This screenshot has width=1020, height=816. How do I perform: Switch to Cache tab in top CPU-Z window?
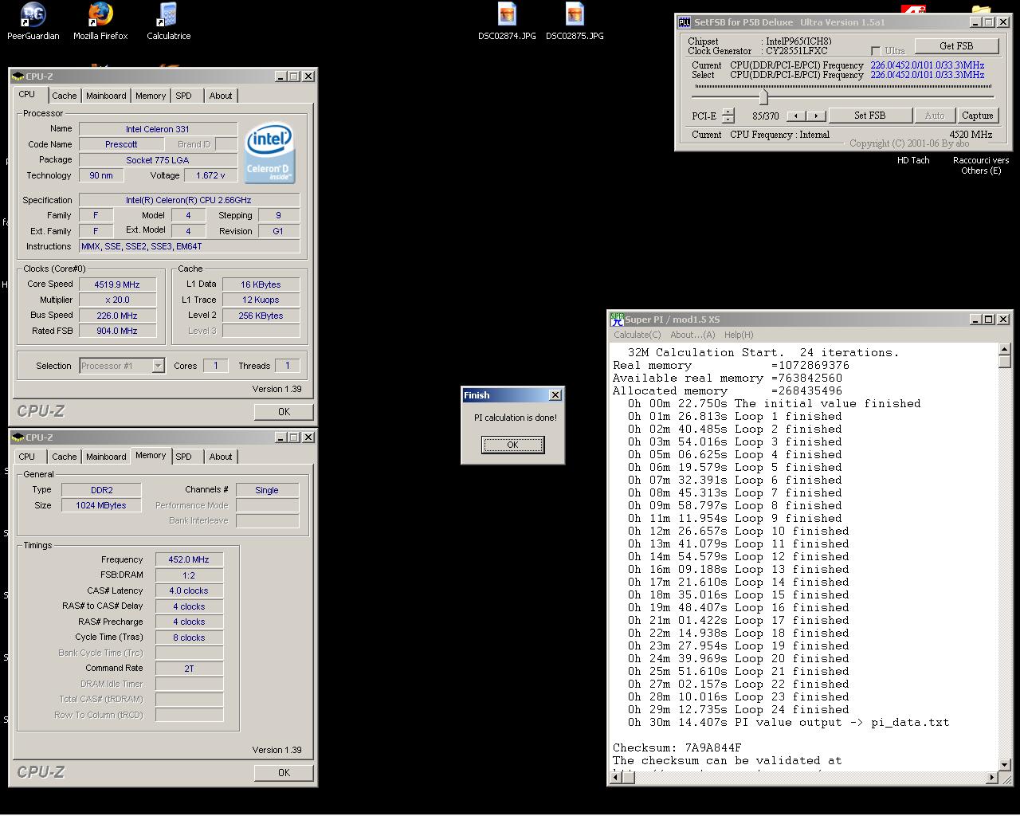(65, 96)
